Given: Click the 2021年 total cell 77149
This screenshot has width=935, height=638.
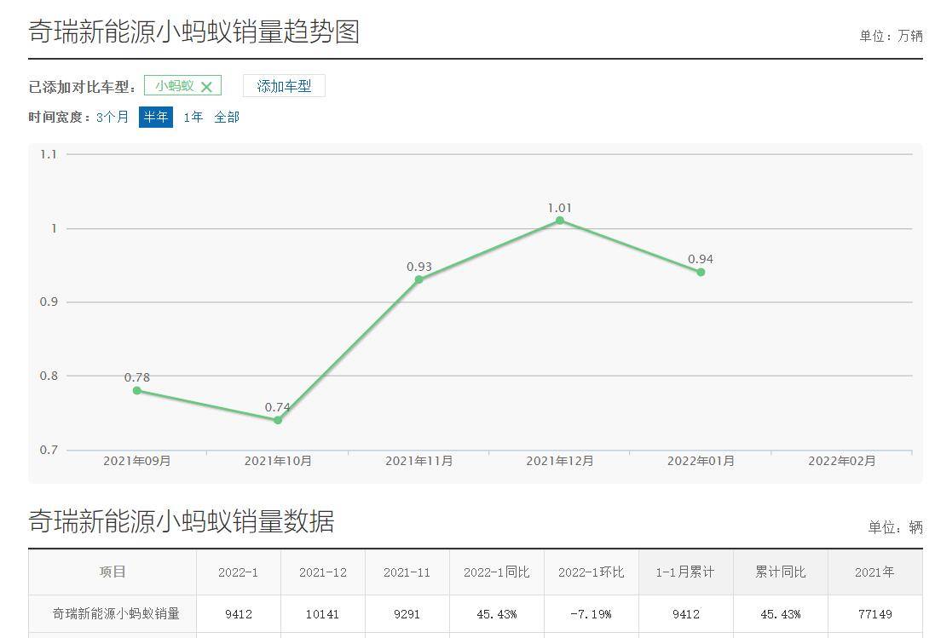Looking at the screenshot, I should [874, 613].
